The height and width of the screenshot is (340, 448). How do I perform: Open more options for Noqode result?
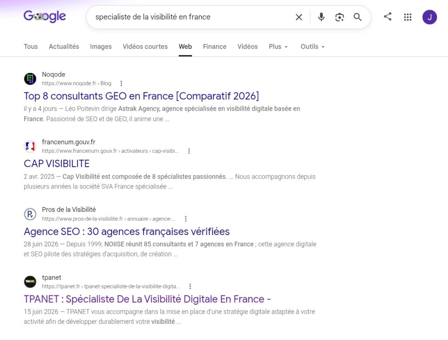coord(121,84)
